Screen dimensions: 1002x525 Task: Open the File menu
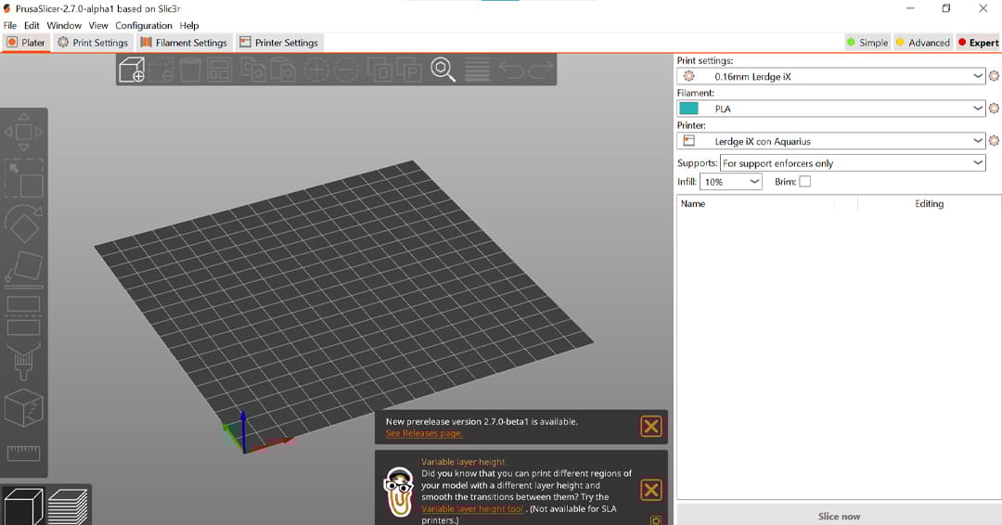[x=10, y=26]
